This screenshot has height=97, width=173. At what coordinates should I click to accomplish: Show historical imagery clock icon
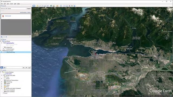pyautogui.click(x=51, y=6)
